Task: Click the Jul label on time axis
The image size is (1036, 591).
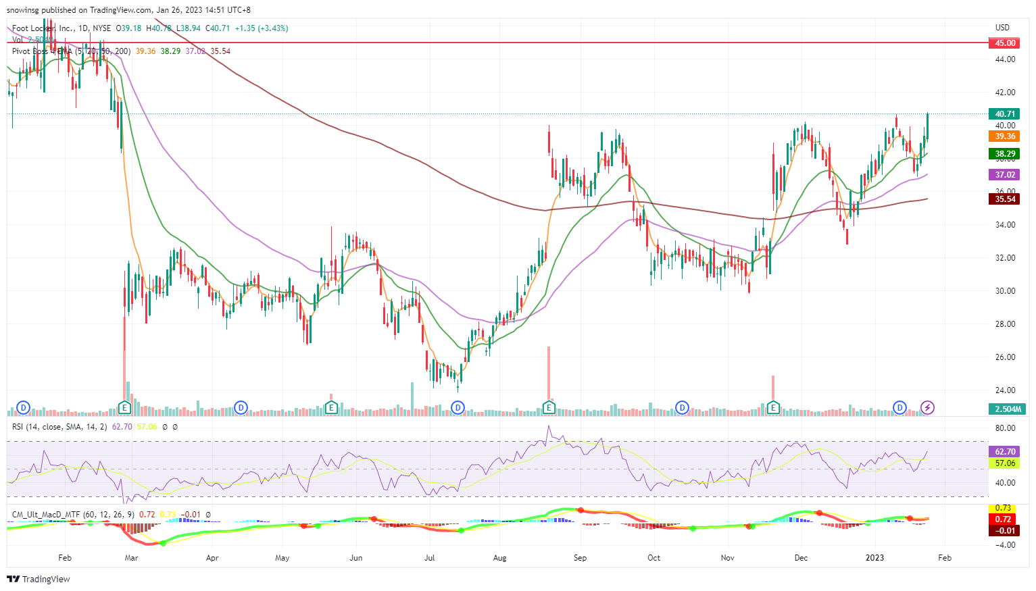Action: (x=429, y=558)
